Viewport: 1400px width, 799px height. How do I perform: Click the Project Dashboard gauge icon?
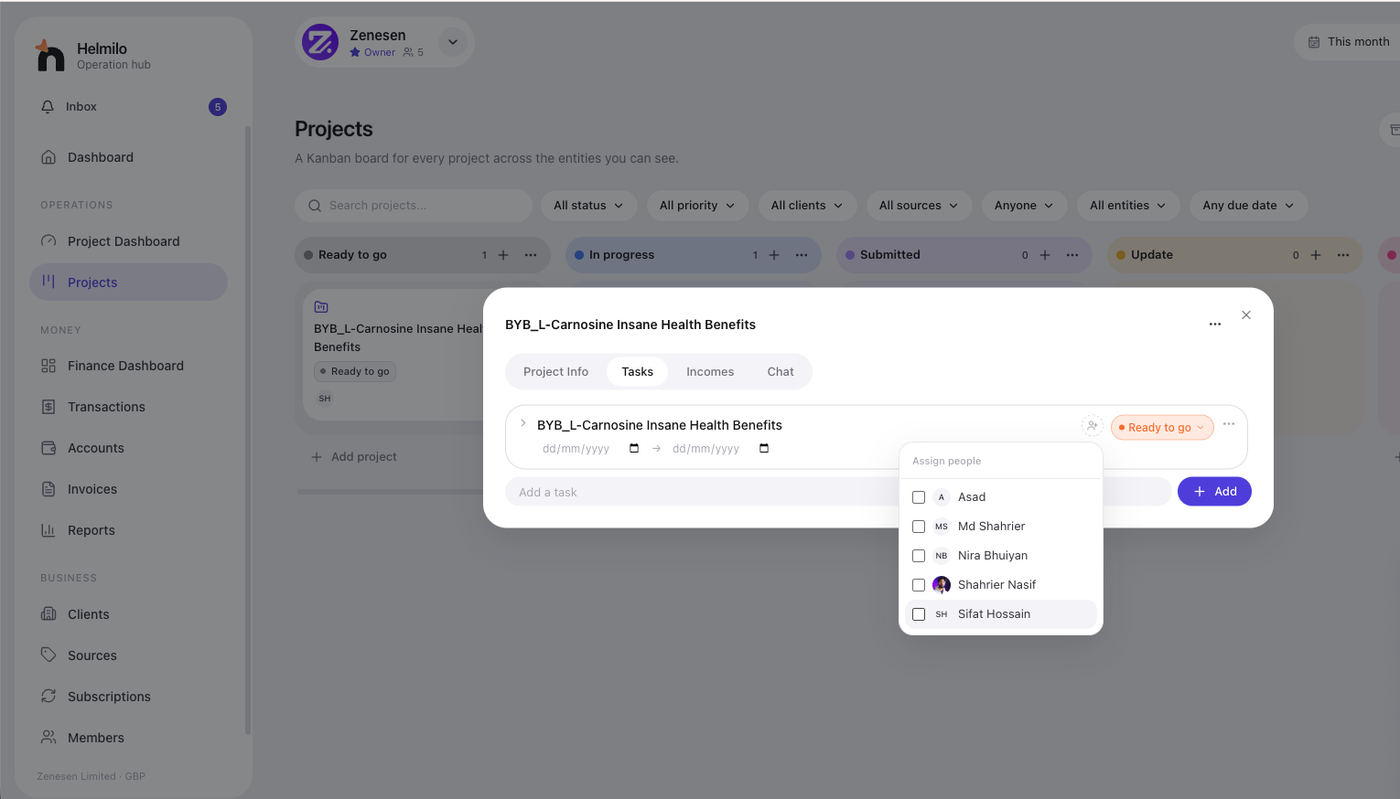48,241
